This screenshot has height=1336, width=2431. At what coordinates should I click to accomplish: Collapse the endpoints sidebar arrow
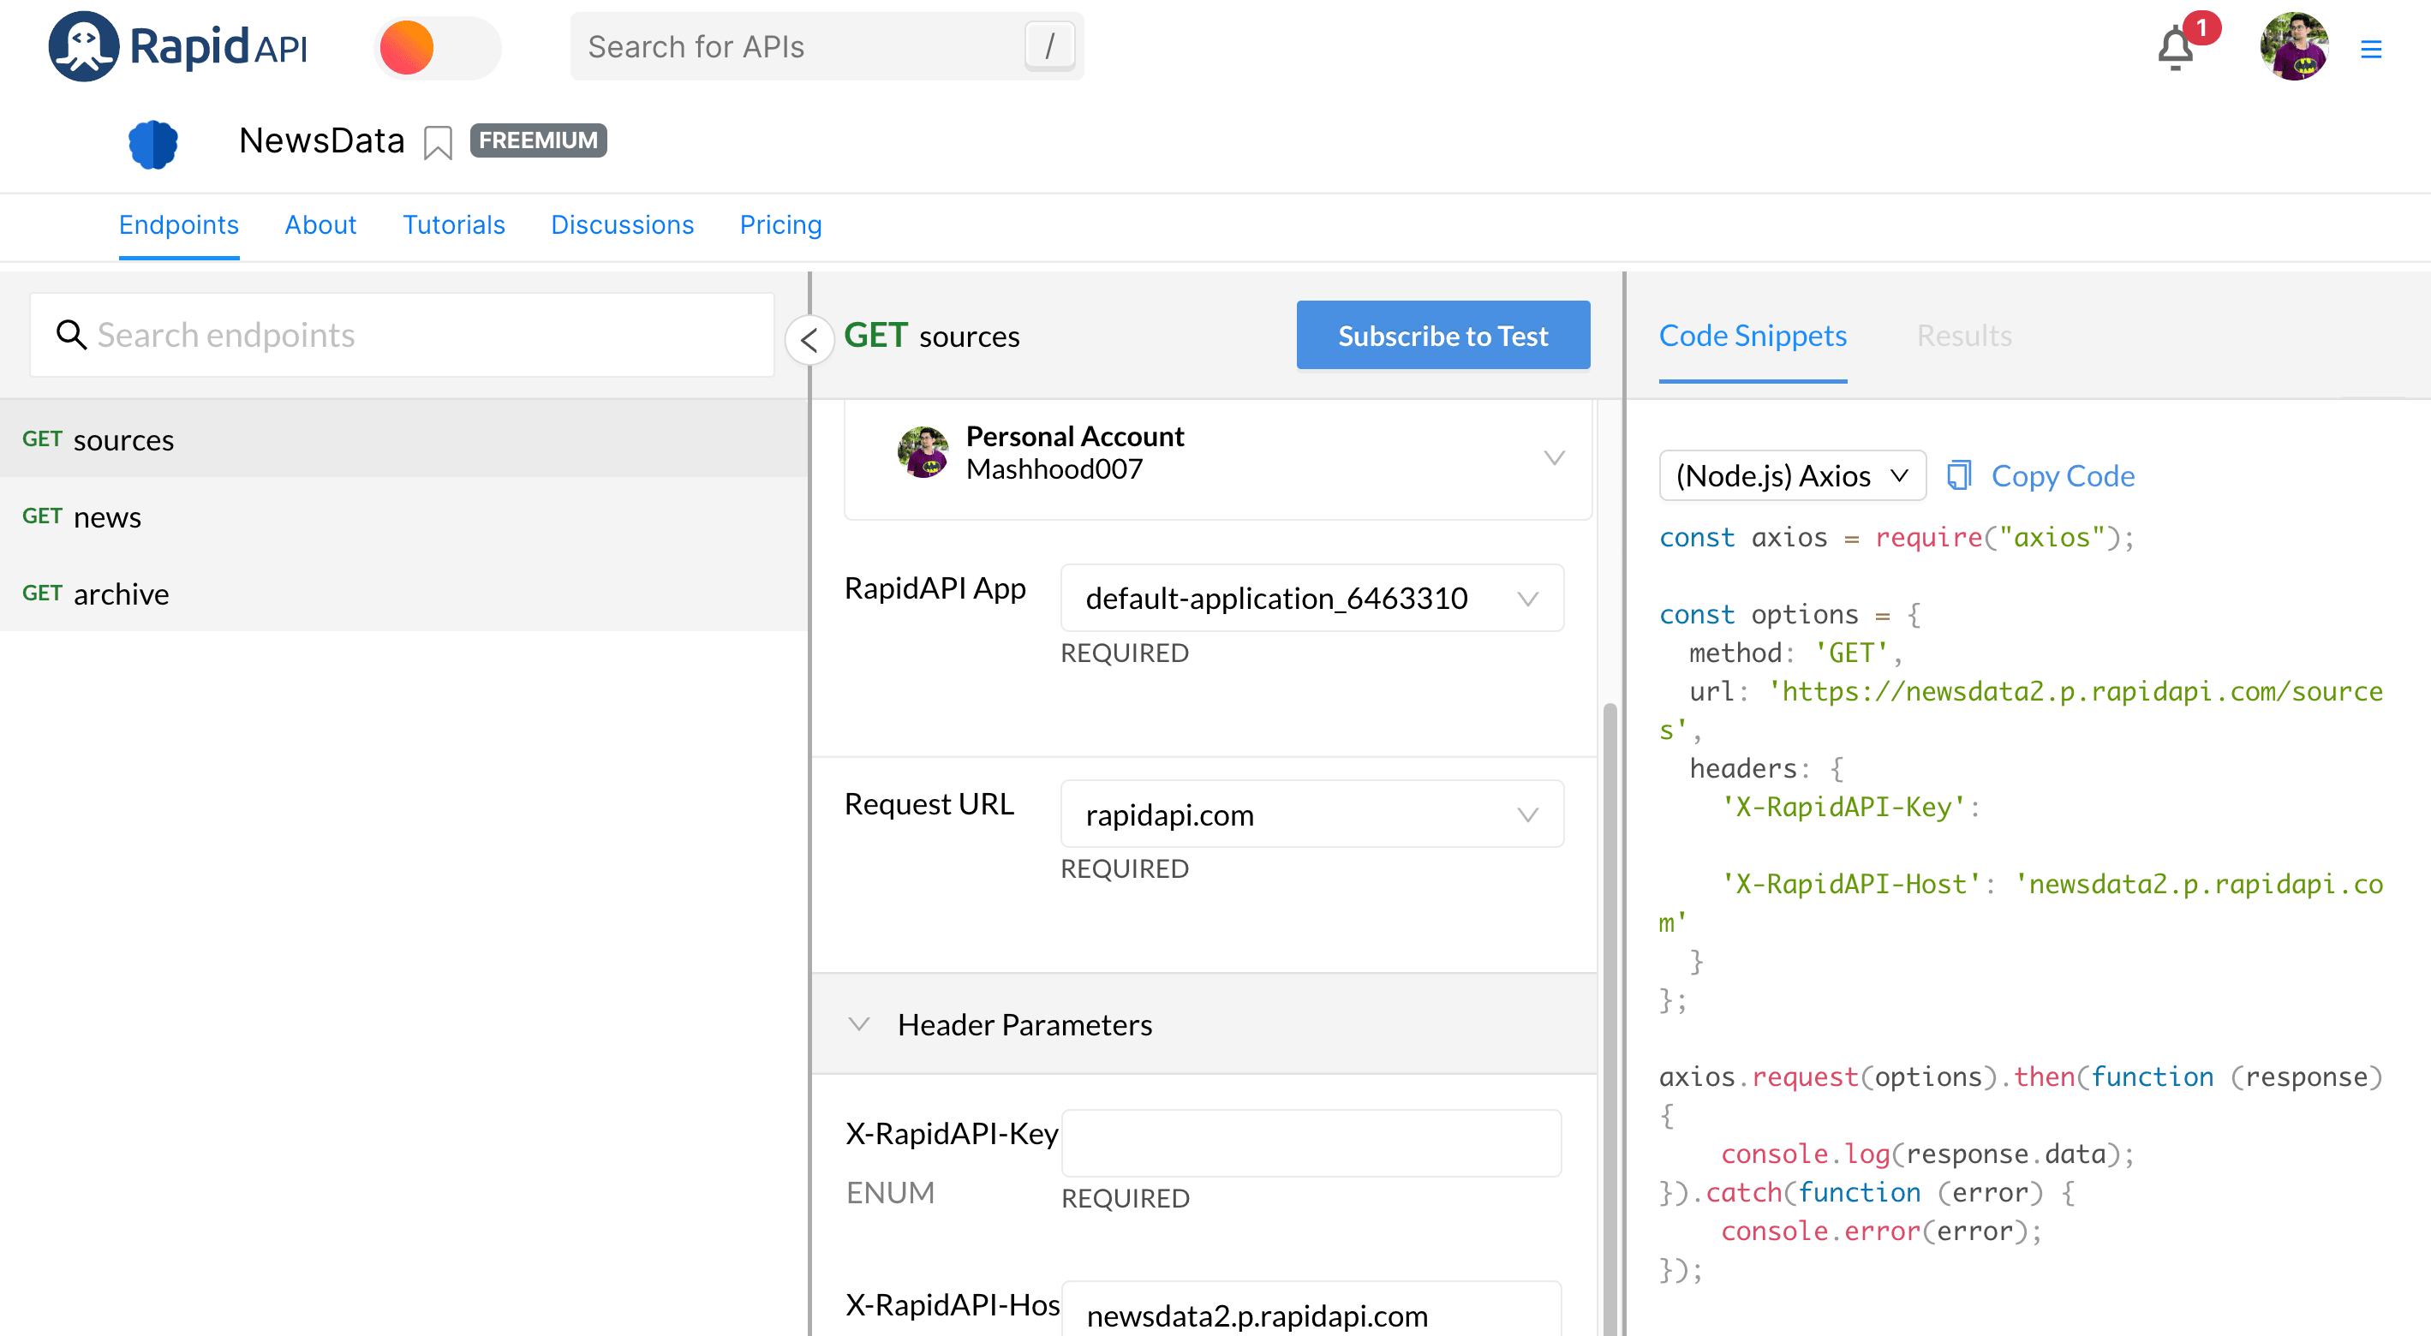point(809,340)
